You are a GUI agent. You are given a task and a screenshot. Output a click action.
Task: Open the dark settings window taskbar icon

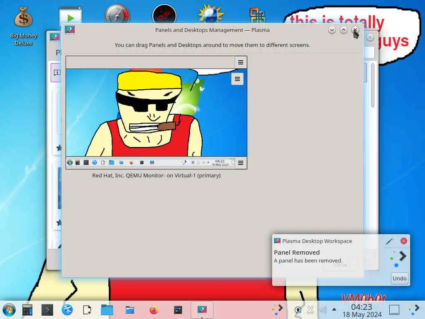[178, 310]
